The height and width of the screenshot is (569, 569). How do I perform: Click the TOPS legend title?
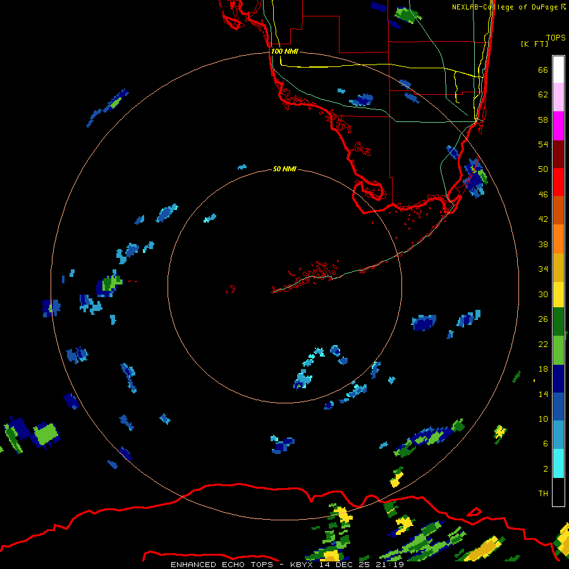point(556,37)
